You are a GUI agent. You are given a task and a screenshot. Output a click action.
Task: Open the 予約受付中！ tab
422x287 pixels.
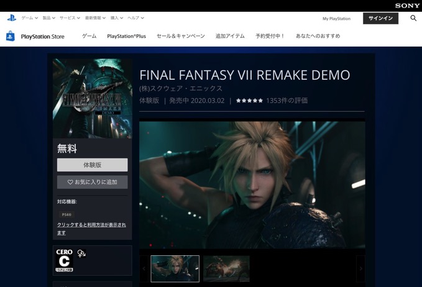270,36
